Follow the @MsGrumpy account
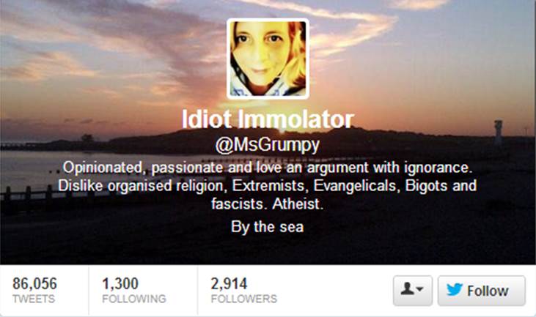The image size is (536, 317). 481,291
